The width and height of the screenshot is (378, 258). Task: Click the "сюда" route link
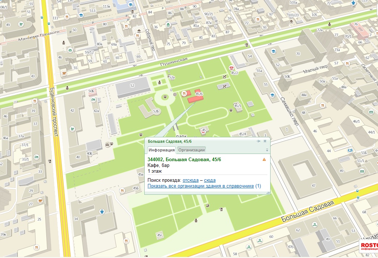click(x=210, y=180)
